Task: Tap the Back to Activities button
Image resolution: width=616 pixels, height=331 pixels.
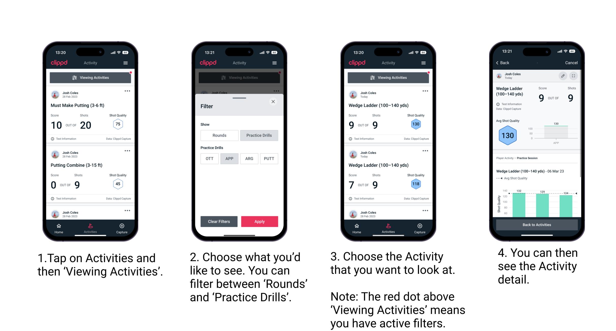Action: pos(537,225)
